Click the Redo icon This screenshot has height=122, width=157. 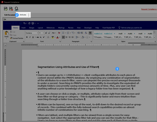pos(29,23)
